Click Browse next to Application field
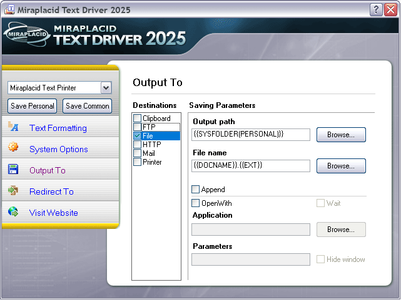This screenshot has width=401, height=300. pyautogui.click(x=341, y=230)
